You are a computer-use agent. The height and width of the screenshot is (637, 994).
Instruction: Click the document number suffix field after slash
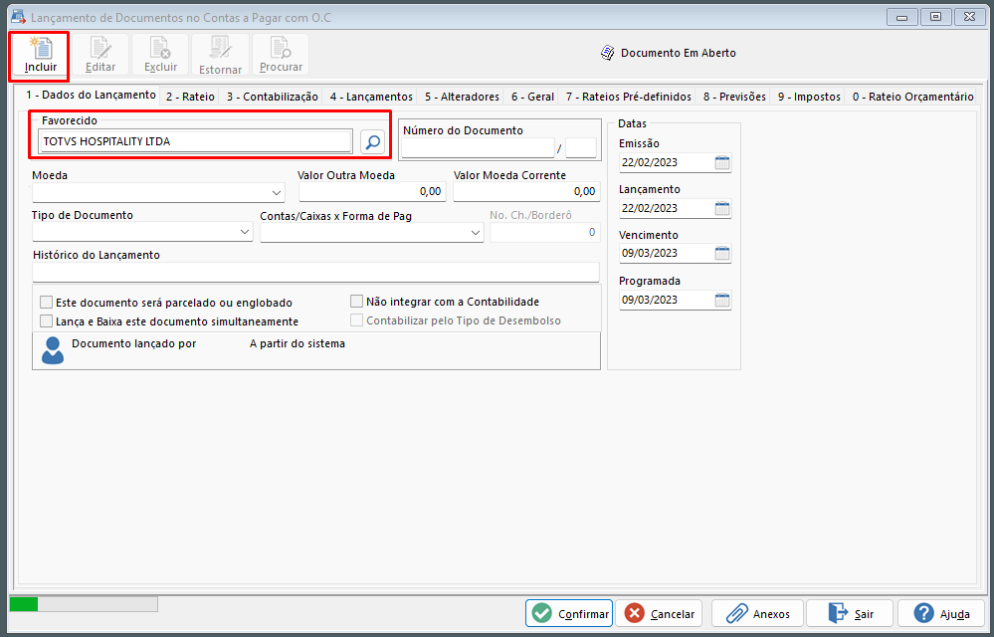(x=581, y=147)
